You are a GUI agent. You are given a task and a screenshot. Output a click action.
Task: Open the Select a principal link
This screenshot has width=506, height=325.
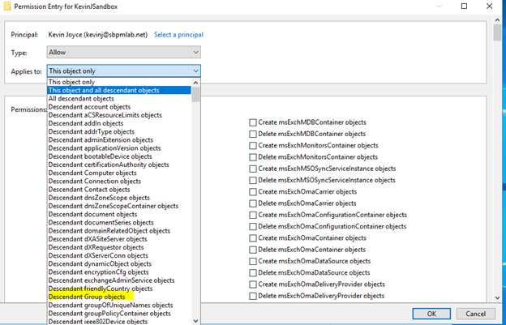(178, 35)
